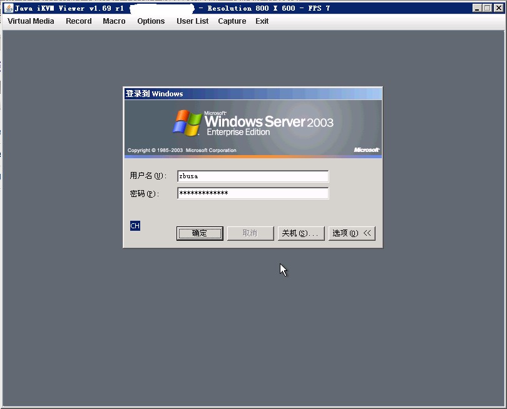Click the 取消 (Cancel) button
Viewport: 507px width, 409px height.
pyautogui.click(x=250, y=233)
